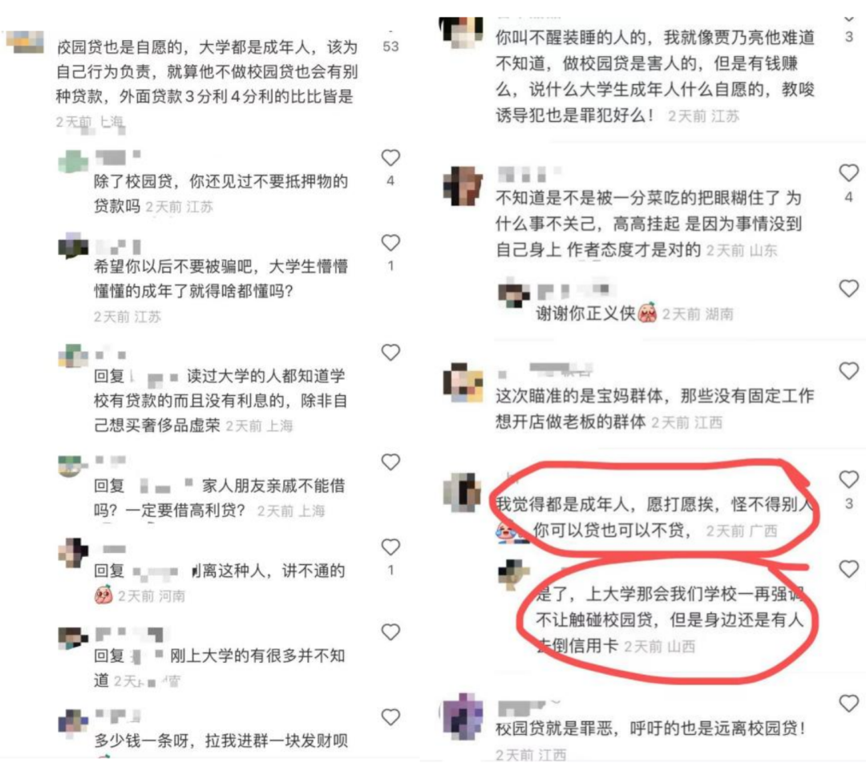Like the reply 离这种人，讲不通的
The height and width of the screenshot is (763, 866).
[x=391, y=547]
